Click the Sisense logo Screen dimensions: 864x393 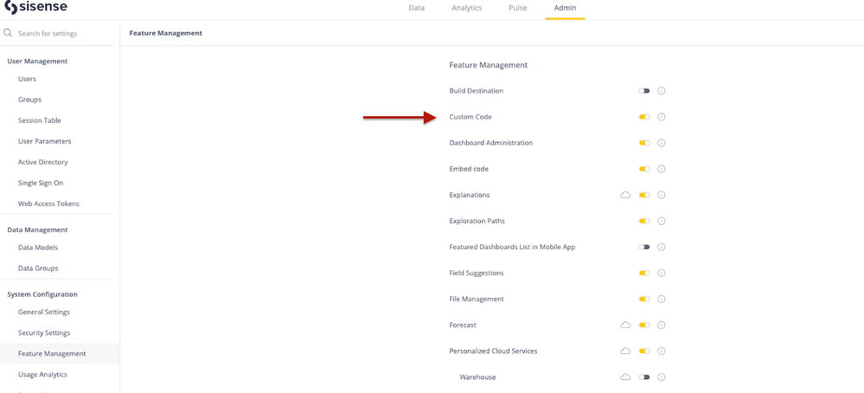pyautogui.click(x=35, y=8)
